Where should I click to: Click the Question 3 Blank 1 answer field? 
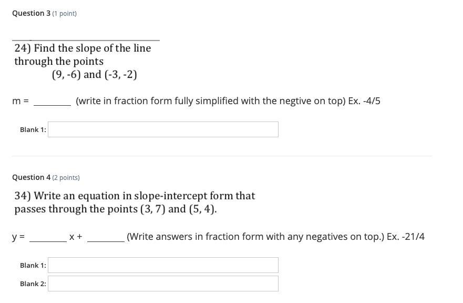163,129
